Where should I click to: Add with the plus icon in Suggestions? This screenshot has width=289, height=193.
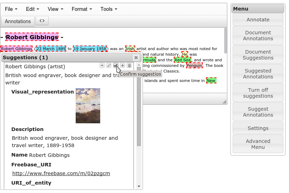pos(123,66)
